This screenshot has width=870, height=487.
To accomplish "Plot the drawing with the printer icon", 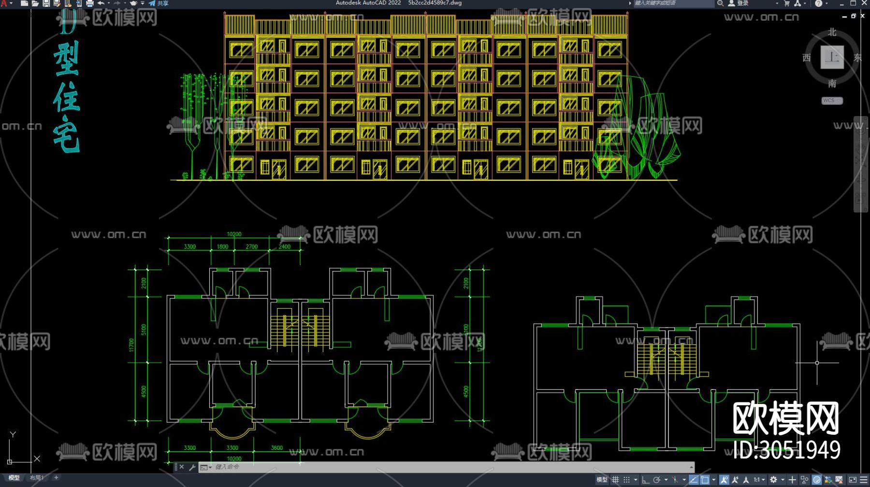I will pos(90,3).
